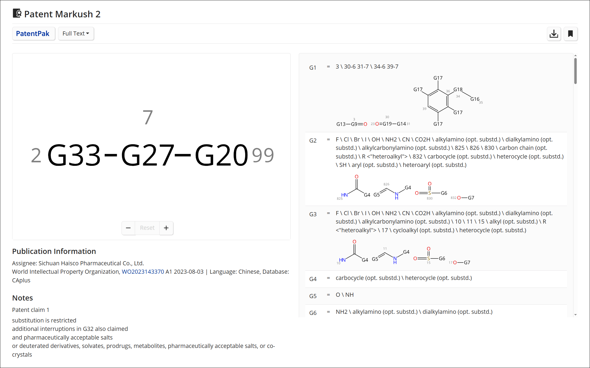Bookmark this patent Markush record
Image resolution: width=590 pixels, height=368 pixels.
[x=570, y=34]
